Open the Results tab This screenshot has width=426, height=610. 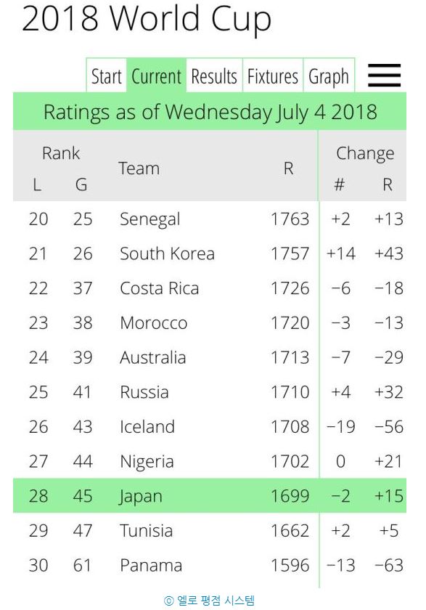[214, 76]
